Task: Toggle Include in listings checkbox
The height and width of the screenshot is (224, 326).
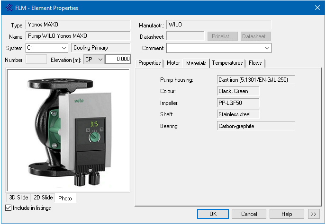Action: coord(8,208)
